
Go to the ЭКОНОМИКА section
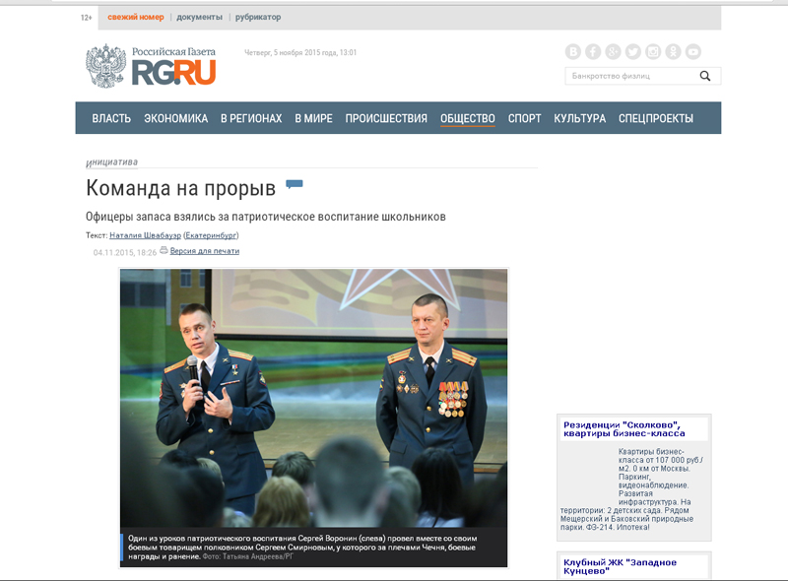click(176, 118)
